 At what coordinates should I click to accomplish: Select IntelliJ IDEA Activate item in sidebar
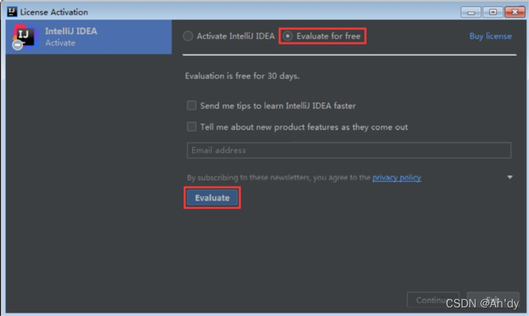89,37
